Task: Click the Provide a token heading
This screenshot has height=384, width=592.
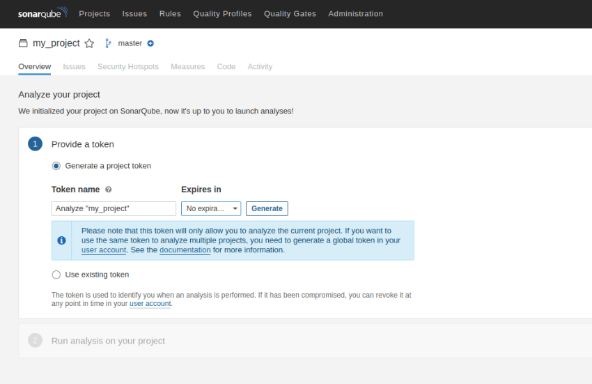Action: point(83,144)
